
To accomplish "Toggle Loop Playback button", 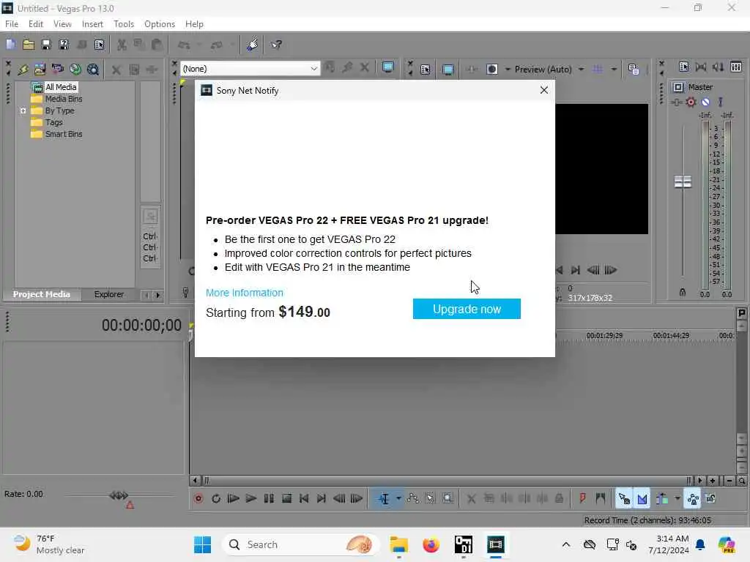I will (x=216, y=499).
